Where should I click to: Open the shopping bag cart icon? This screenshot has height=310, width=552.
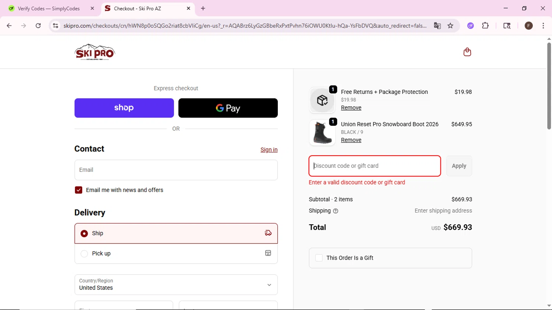tap(467, 52)
